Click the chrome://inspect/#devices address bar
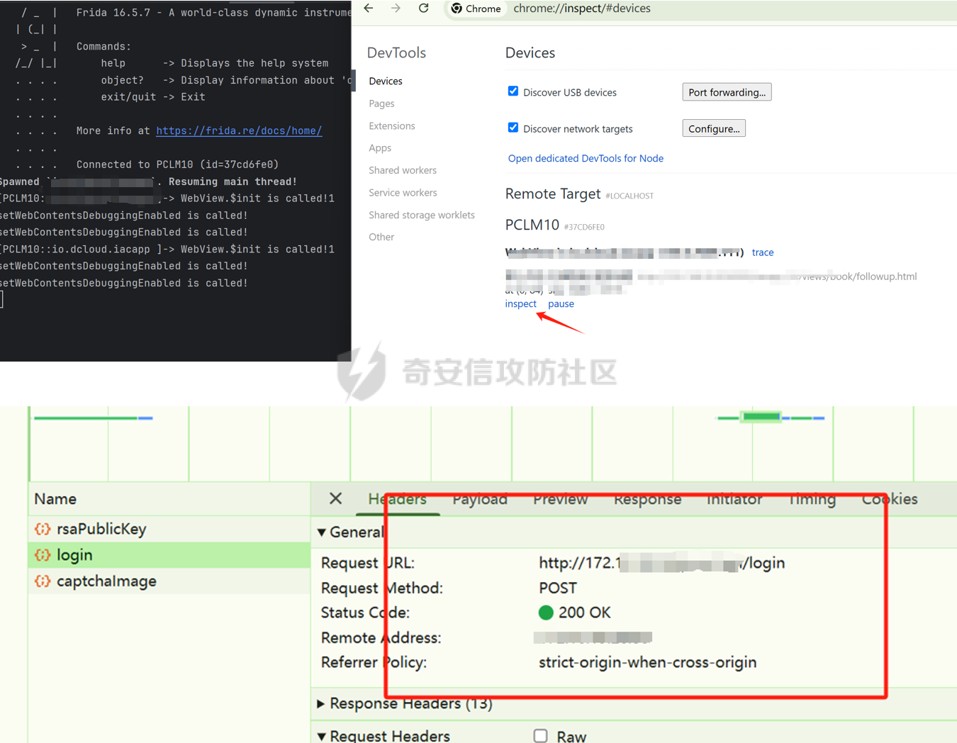The width and height of the screenshot is (957, 743). [x=582, y=9]
